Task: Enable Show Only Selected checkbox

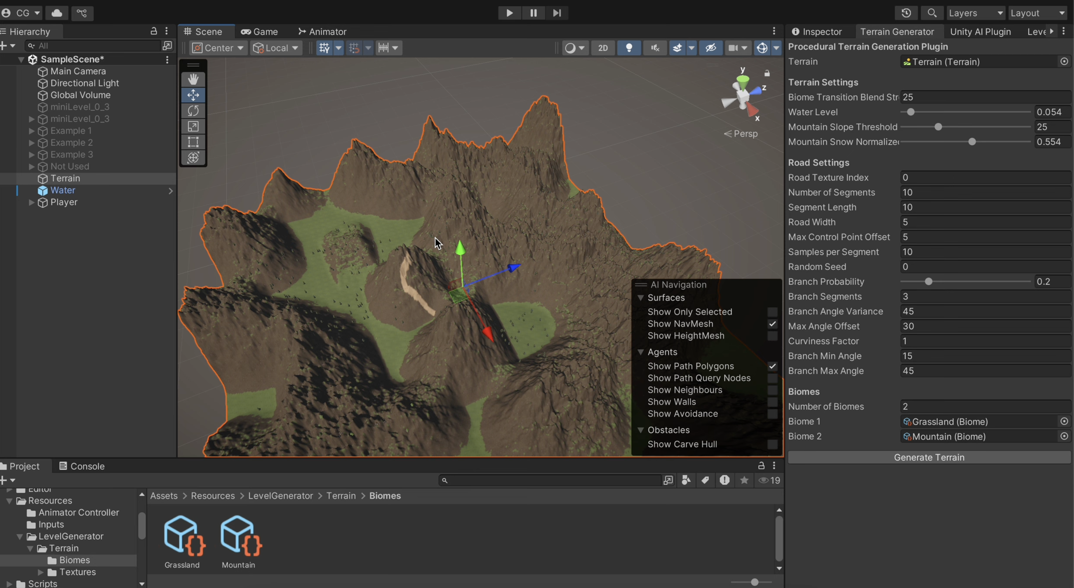Action: coord(772,312)
